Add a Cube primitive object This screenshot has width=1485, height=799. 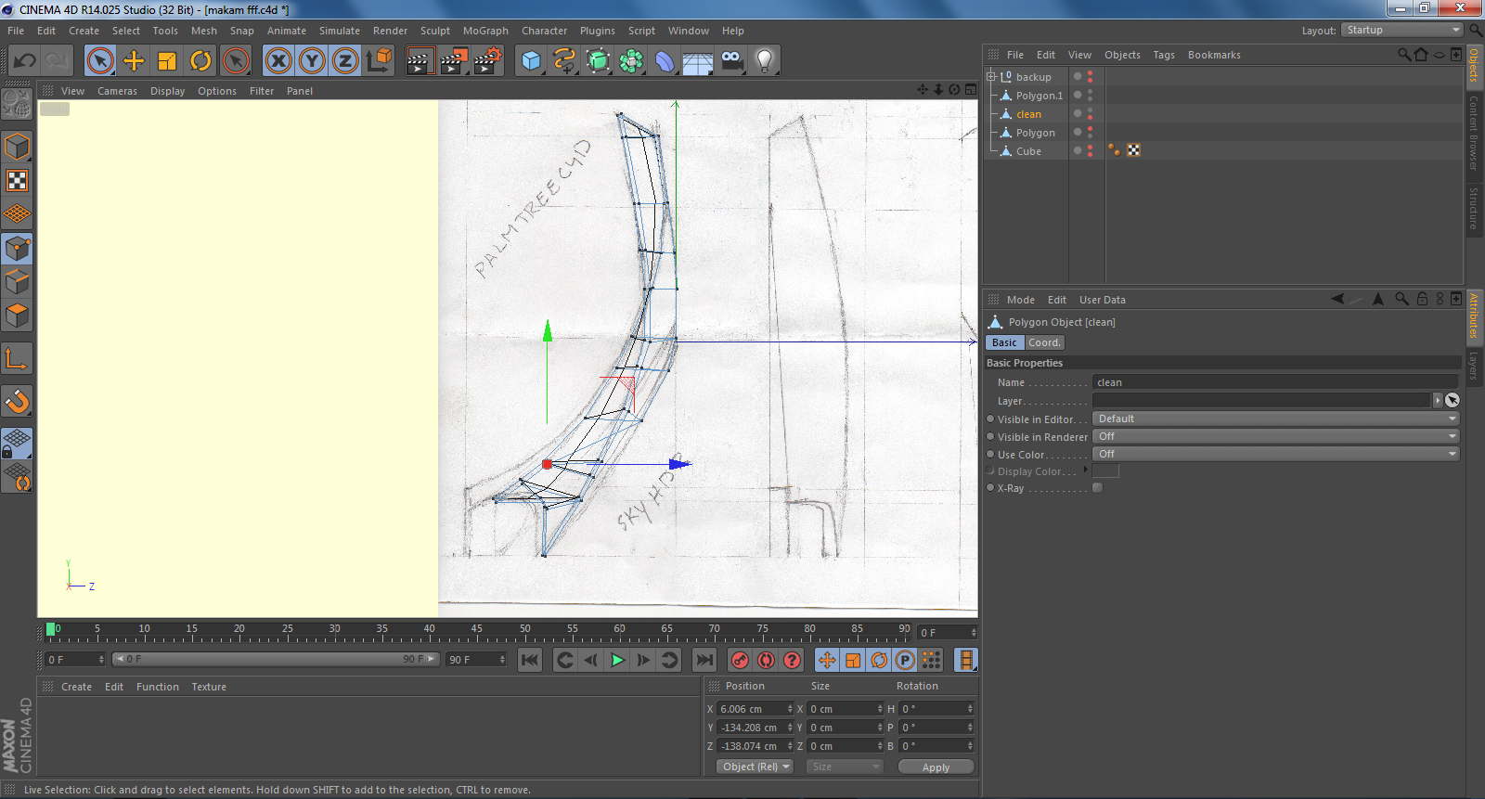coord(531,61)
